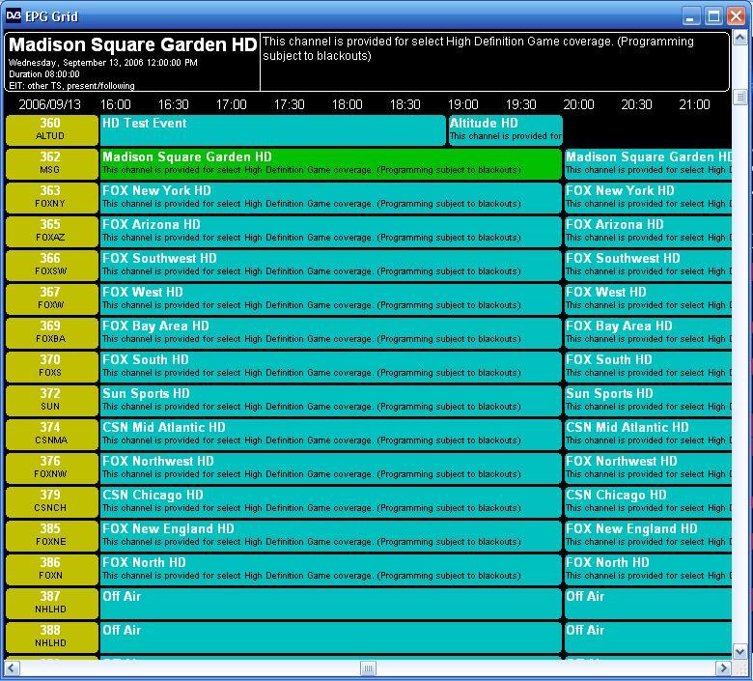This screenshot has width=753, height=681.
Task: Click the horizontal scrollbar thumb
Action: [x=368, y=668]
